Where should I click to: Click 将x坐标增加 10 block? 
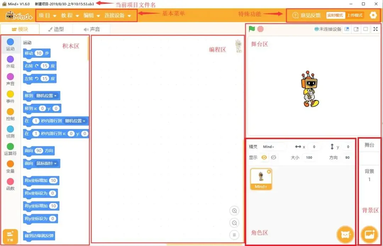coord(41,180)
